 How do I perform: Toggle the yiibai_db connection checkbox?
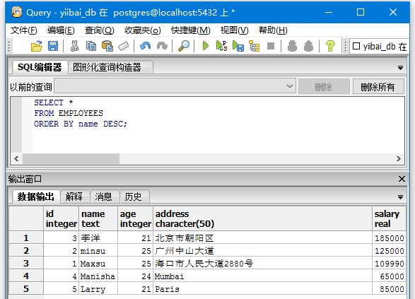point(356,47)
